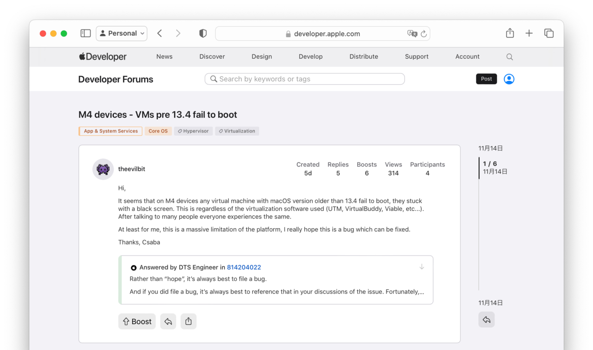Reply to the original post
This screenshot has height=350, width=593.
(x=168, y=321)
